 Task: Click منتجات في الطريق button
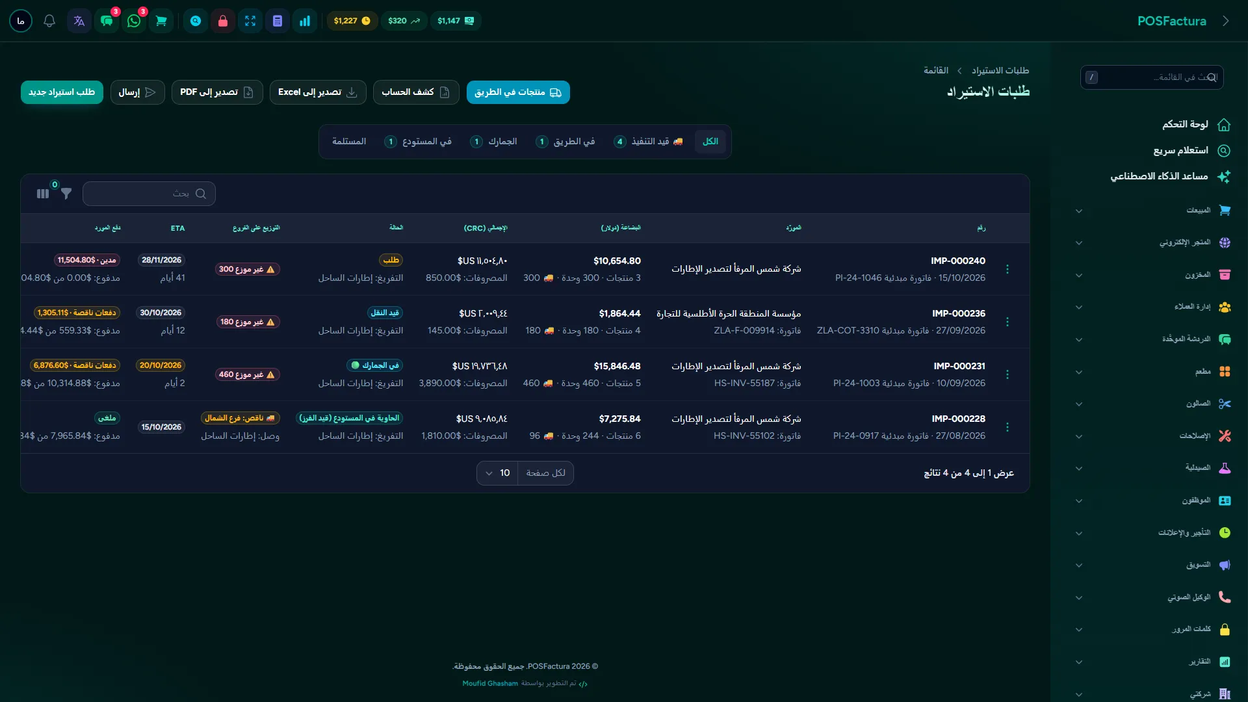tap(518, 92)
